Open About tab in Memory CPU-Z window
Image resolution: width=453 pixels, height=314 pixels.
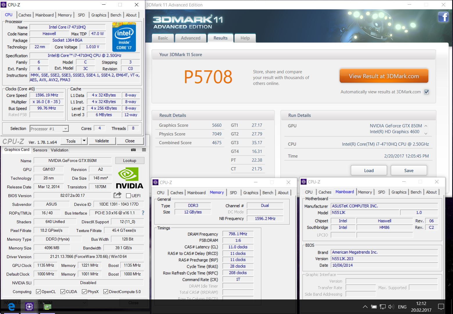click(283, 192)
